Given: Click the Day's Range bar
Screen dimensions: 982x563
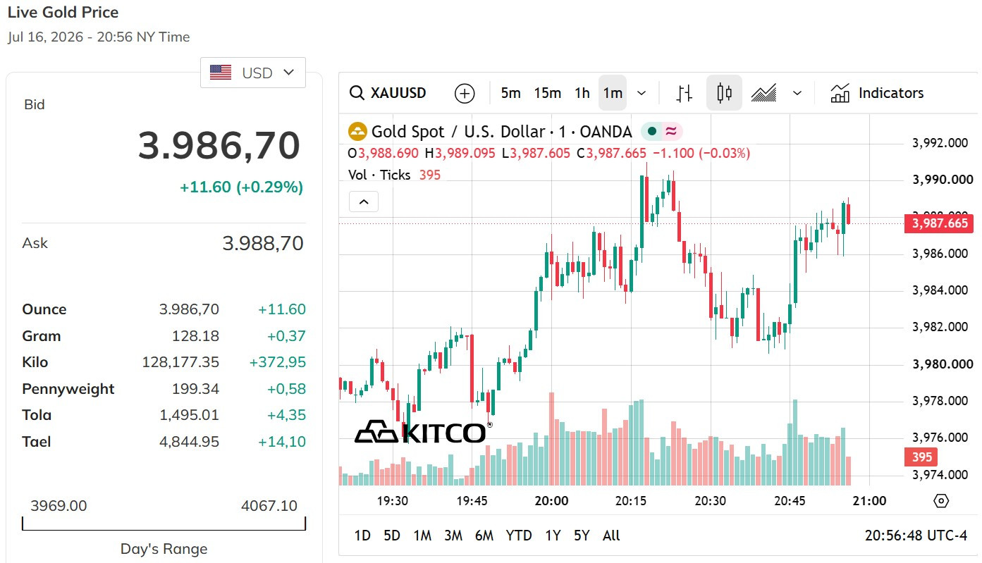Looking at the screenshot, I should (x=164, y=524).
